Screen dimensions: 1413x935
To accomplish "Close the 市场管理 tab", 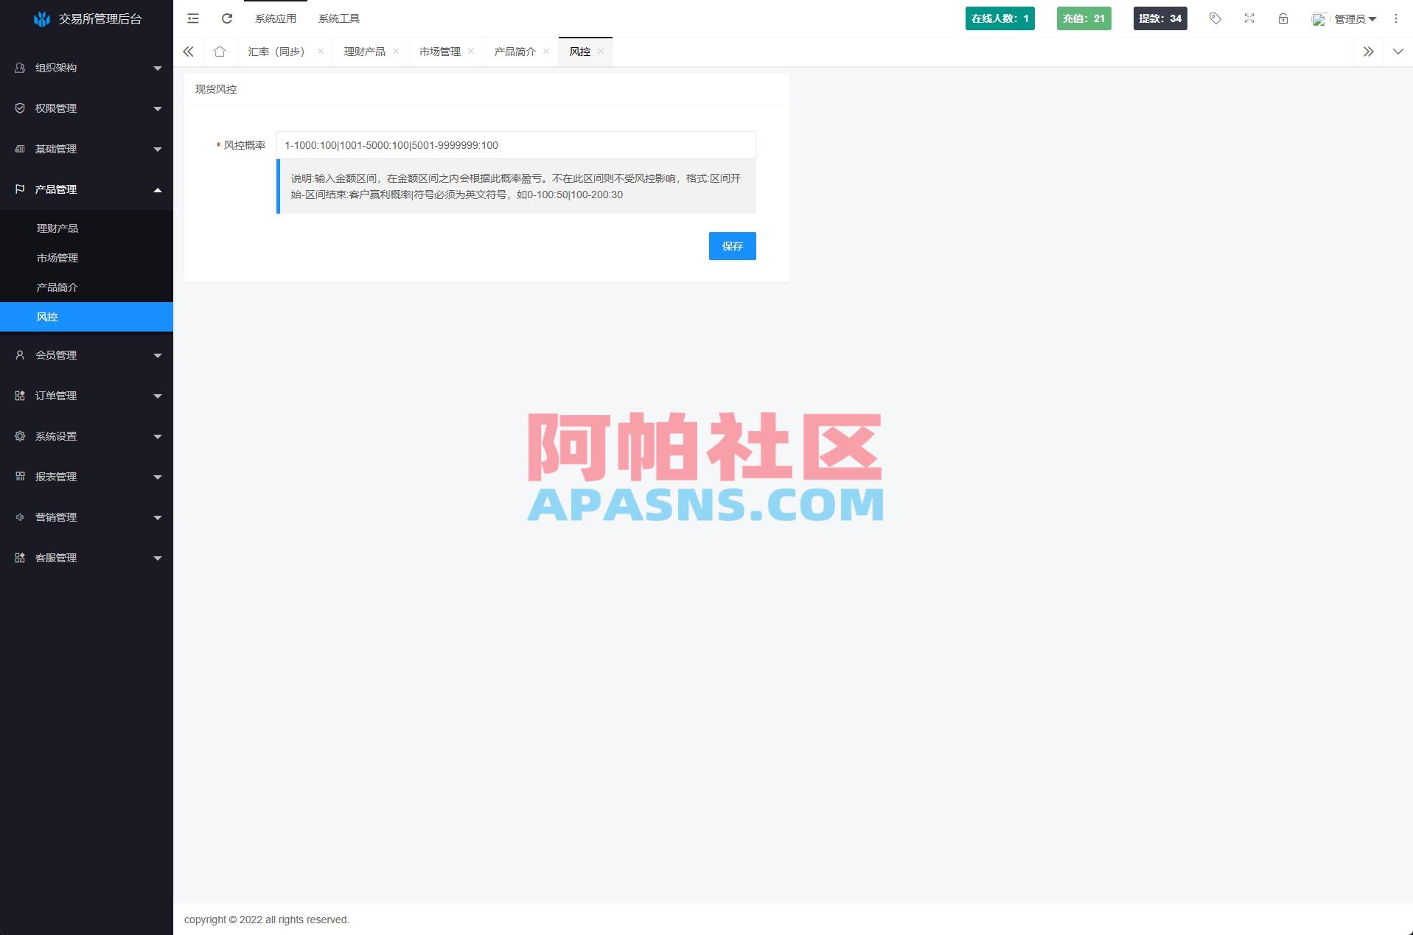I will pyautogui.click(x=471, y=52).
